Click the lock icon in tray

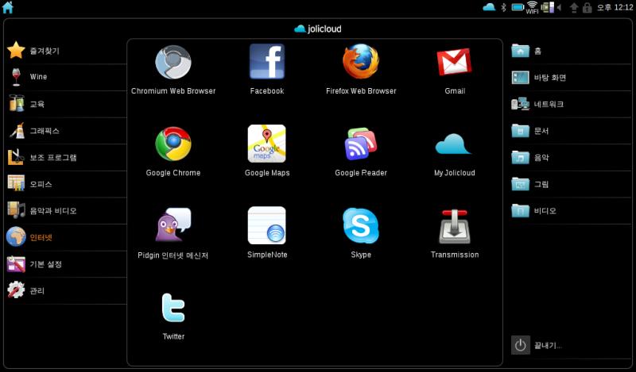click(x=587, y=7)
